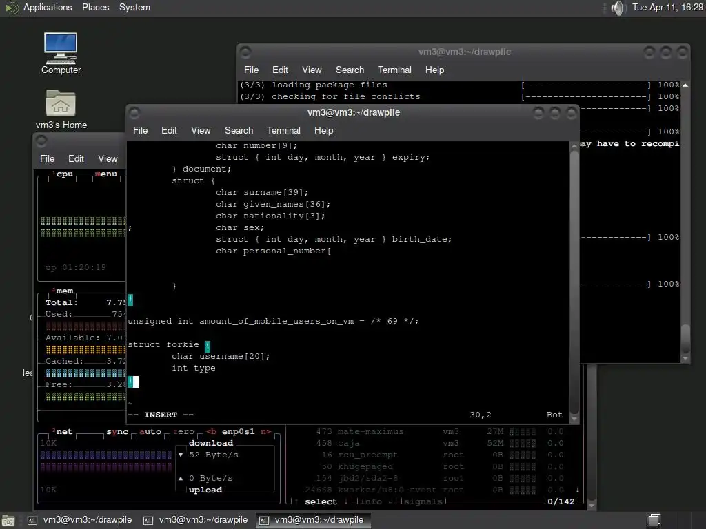Viewport: 706px width, 529px height.
Task: Click the -- INSERT -- mode indicator
Action: click(160, 415)
